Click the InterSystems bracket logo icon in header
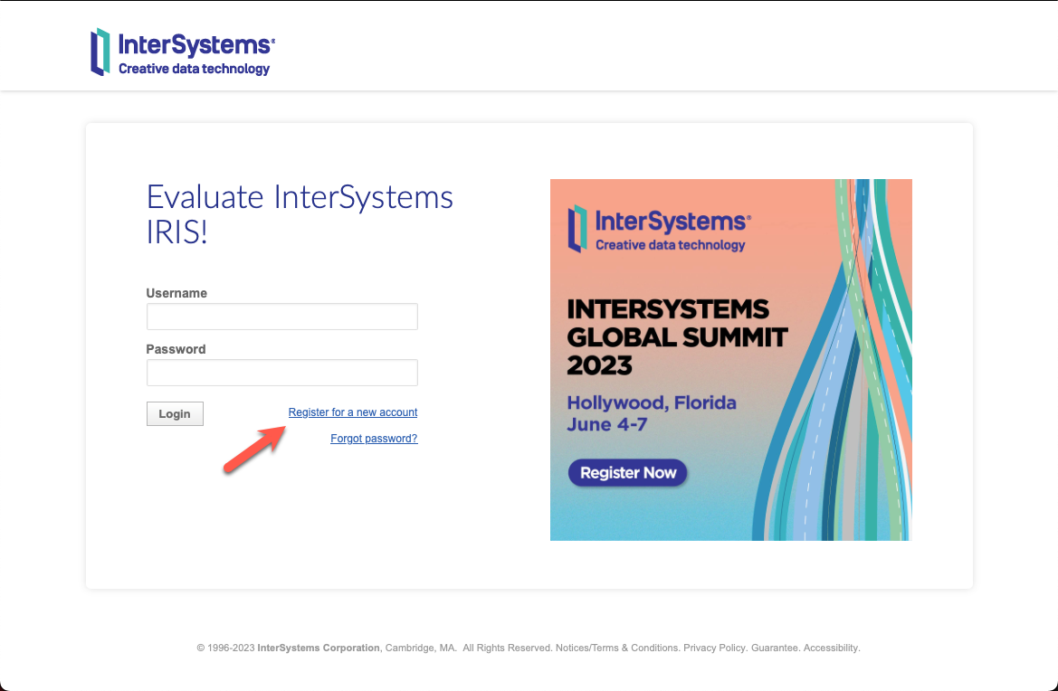The image size is (1058, 691). (100, 52)
